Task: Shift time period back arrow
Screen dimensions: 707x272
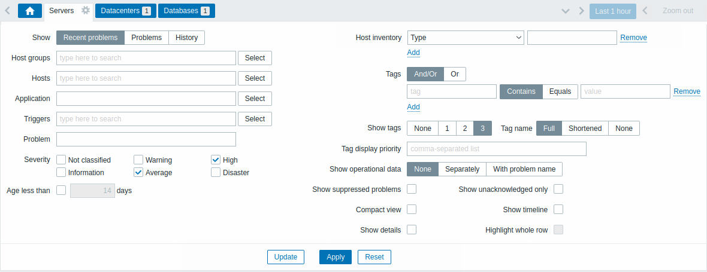Action: click(x=645, y=11)
